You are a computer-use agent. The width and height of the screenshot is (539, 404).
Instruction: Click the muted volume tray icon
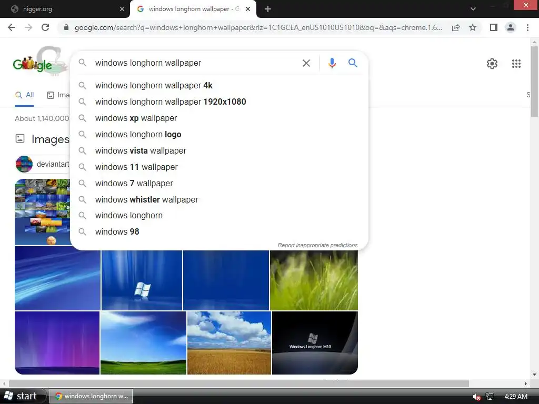pos(476,397)
